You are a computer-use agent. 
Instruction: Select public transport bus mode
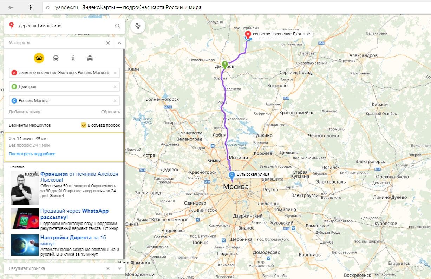pos(56,58)
